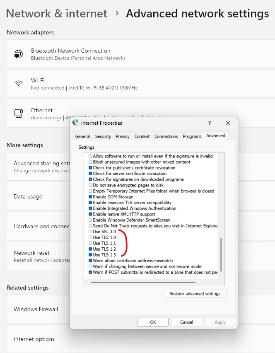
Task: Click the Wi-Fi adapter icon
Action: [19, 84]
